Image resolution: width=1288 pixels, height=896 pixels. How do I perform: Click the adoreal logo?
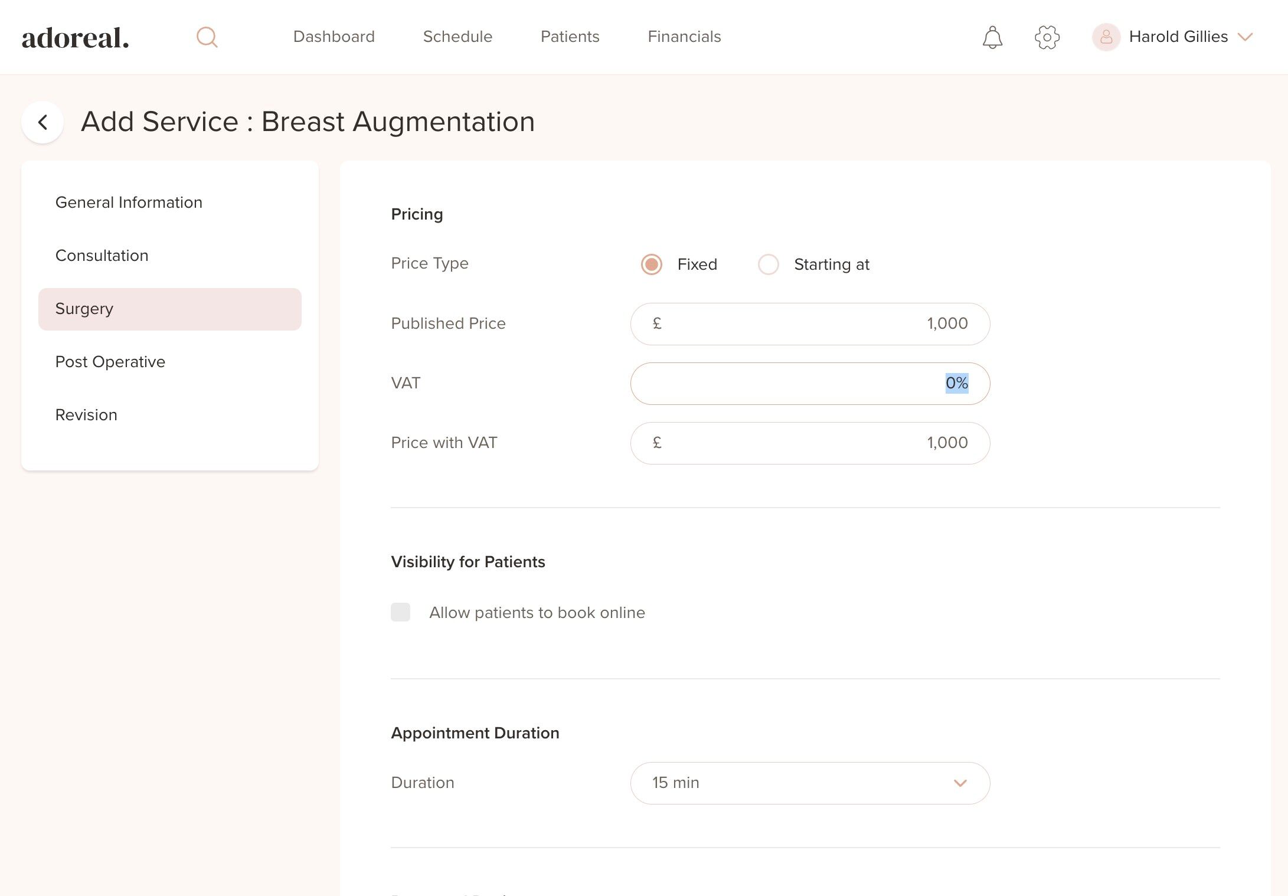[76, 38]
